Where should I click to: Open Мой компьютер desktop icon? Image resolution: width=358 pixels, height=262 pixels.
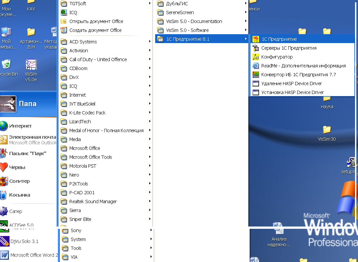[7, 38]
